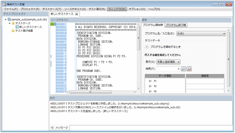The width and height of the screenshot is (235, 133).
Task: Click the KEDL1000T-I output message
Action: 110,104
